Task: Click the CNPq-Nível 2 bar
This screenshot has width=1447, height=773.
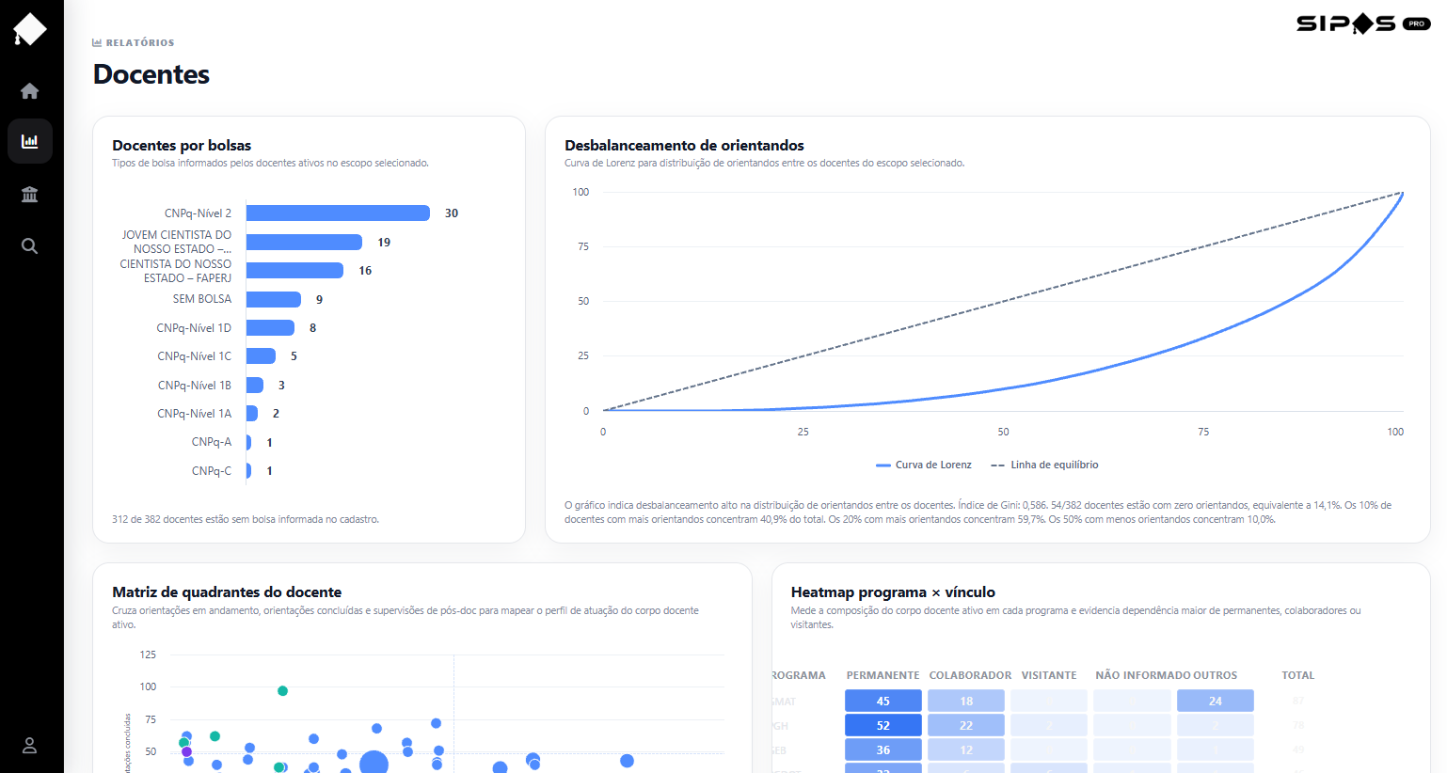Action: pos(338,213)
